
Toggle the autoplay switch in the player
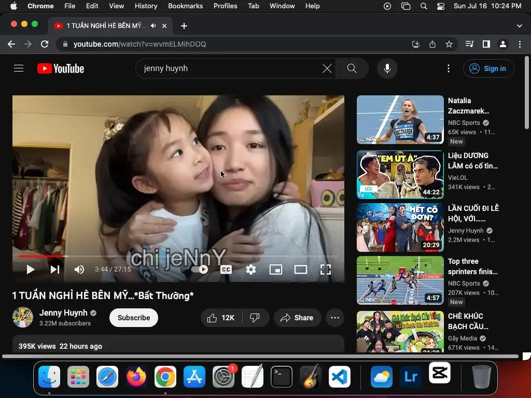click(200, 269)
